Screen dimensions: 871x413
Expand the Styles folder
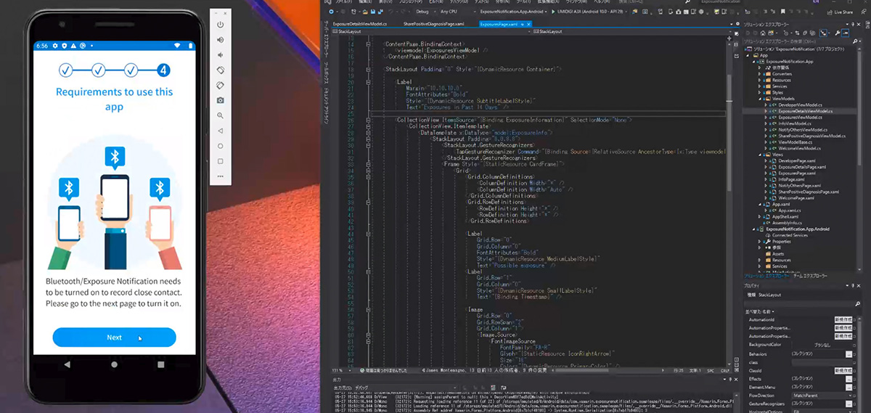(758, 93)
